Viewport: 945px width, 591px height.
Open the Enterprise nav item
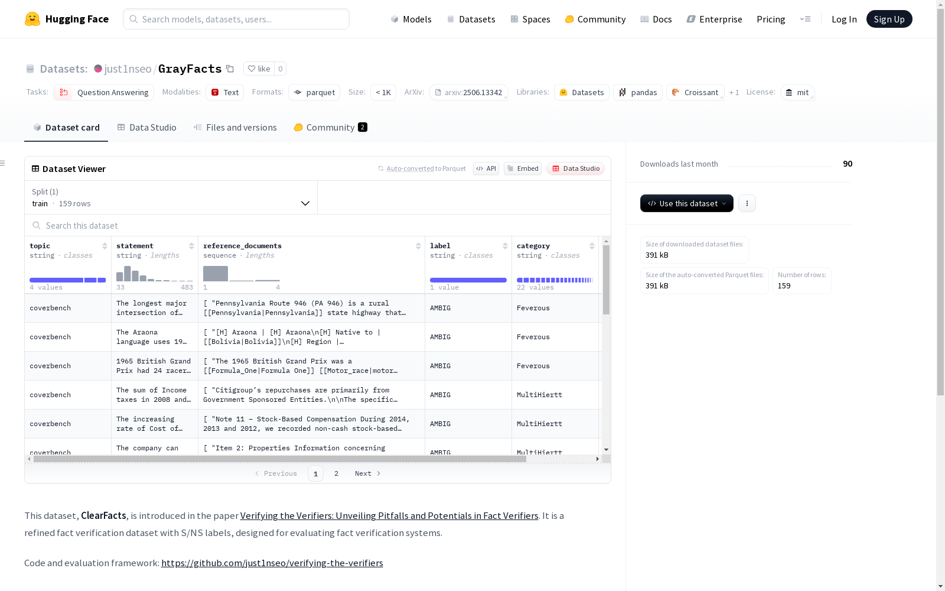715,19
